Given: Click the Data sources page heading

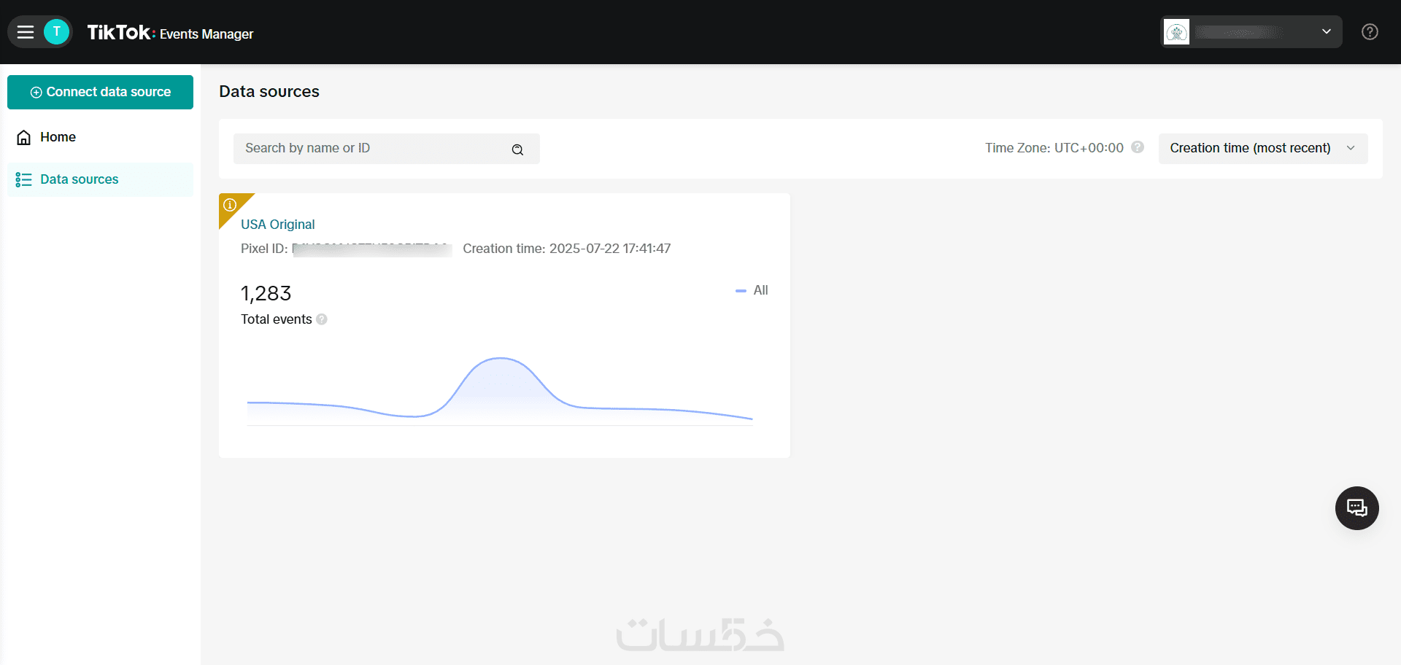Looking at the screenshot, I should click(269, 92).
